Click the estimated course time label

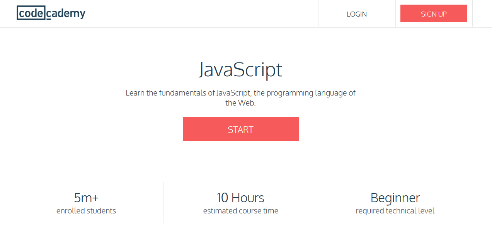click(x=241, y=211)
